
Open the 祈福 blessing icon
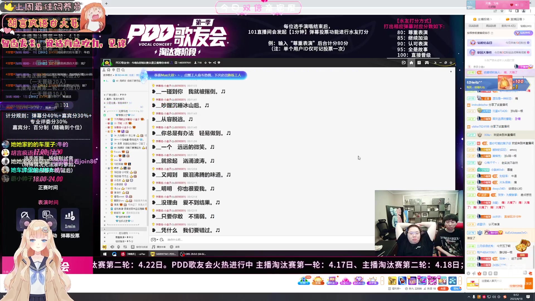coord(318,281)
